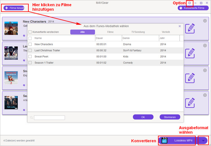Sort list by Jahr column header

tap(169, 38)
